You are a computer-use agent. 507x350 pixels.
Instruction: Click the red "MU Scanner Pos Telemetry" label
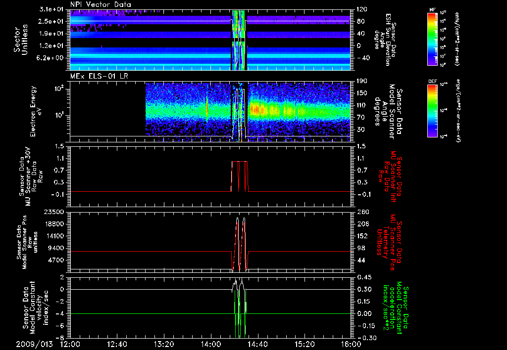coord(389,242)
